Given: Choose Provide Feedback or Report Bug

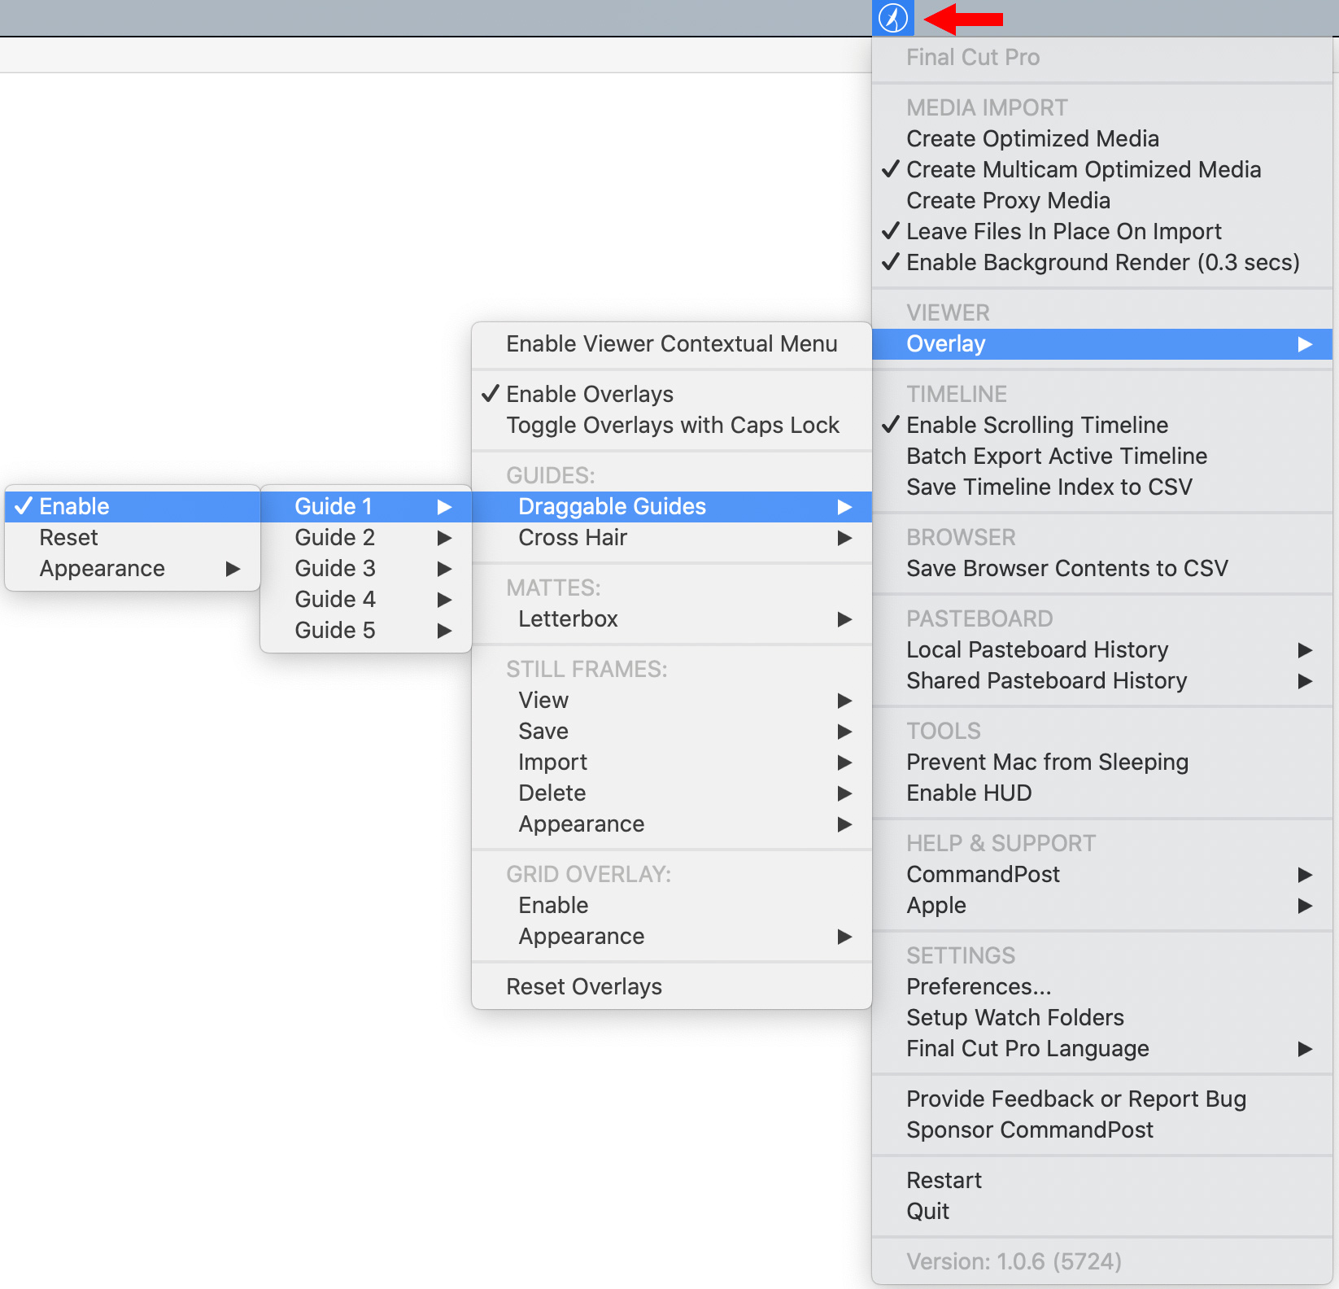Looking at the screenshot, I should 1102,1099.
